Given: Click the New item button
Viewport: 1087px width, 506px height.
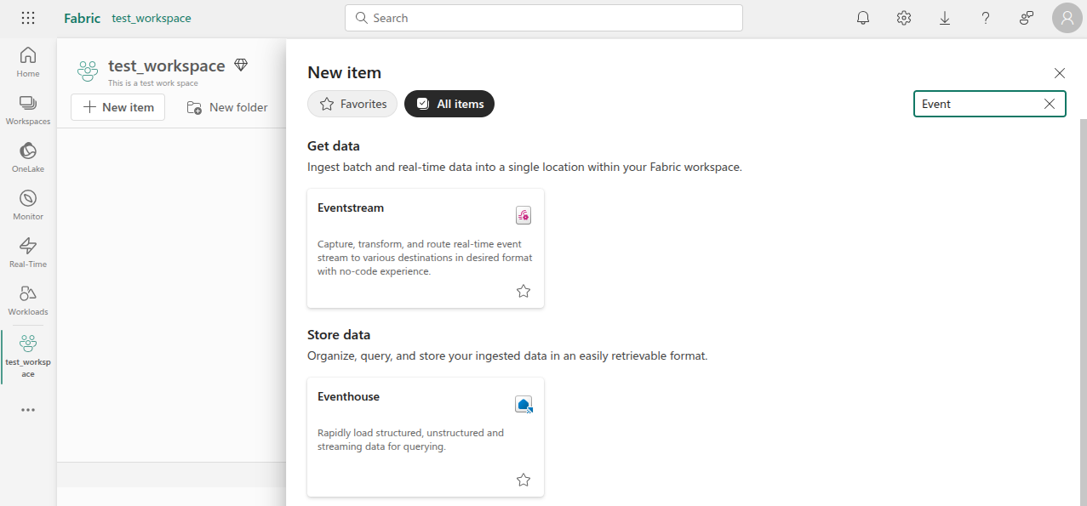Looking at the screenshot, I should coord(117,106).
